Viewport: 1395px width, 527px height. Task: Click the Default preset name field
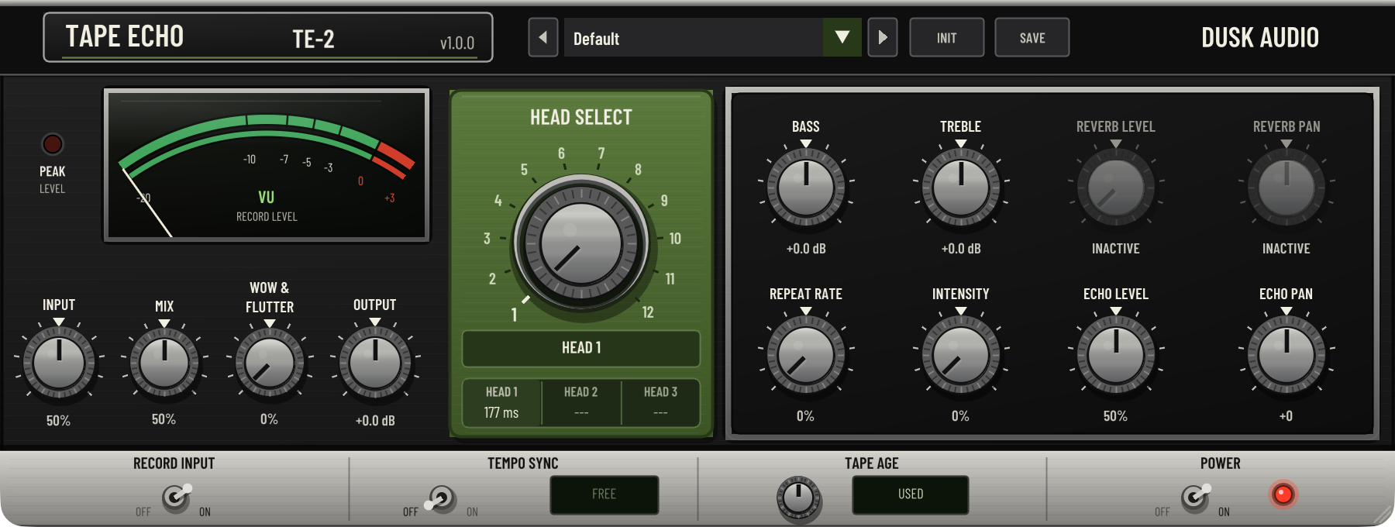(694, 37)
